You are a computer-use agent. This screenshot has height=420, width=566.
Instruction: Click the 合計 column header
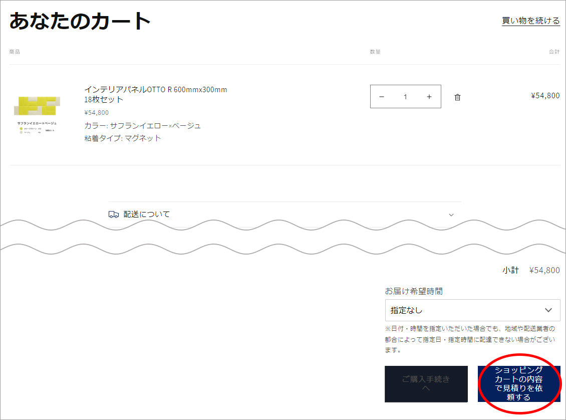point(554,52)
